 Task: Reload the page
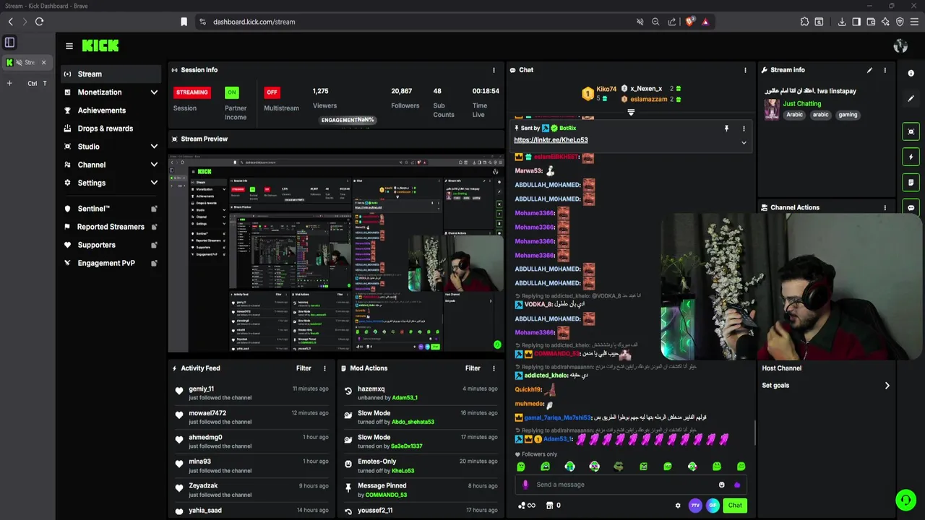(x=39, y=22)
